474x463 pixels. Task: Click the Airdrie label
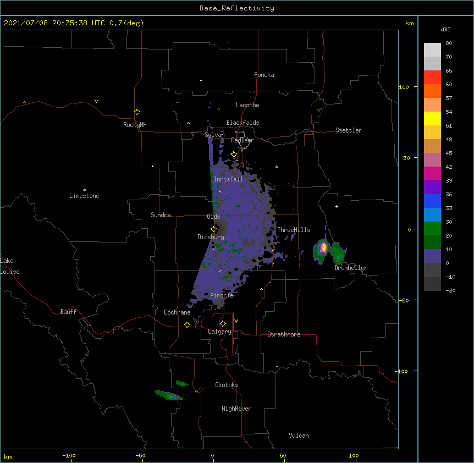point(222,295)
